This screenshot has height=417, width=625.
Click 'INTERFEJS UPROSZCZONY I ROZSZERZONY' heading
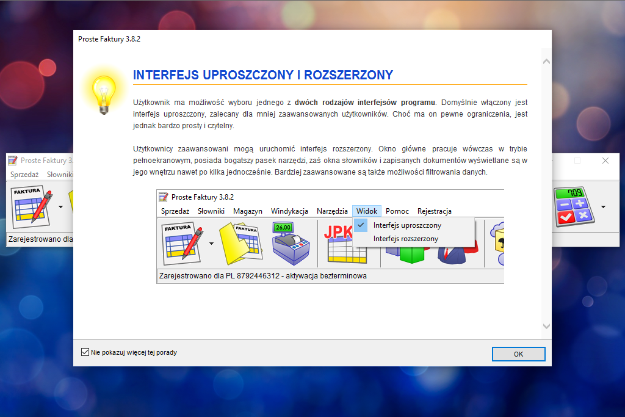click(263, 75)
